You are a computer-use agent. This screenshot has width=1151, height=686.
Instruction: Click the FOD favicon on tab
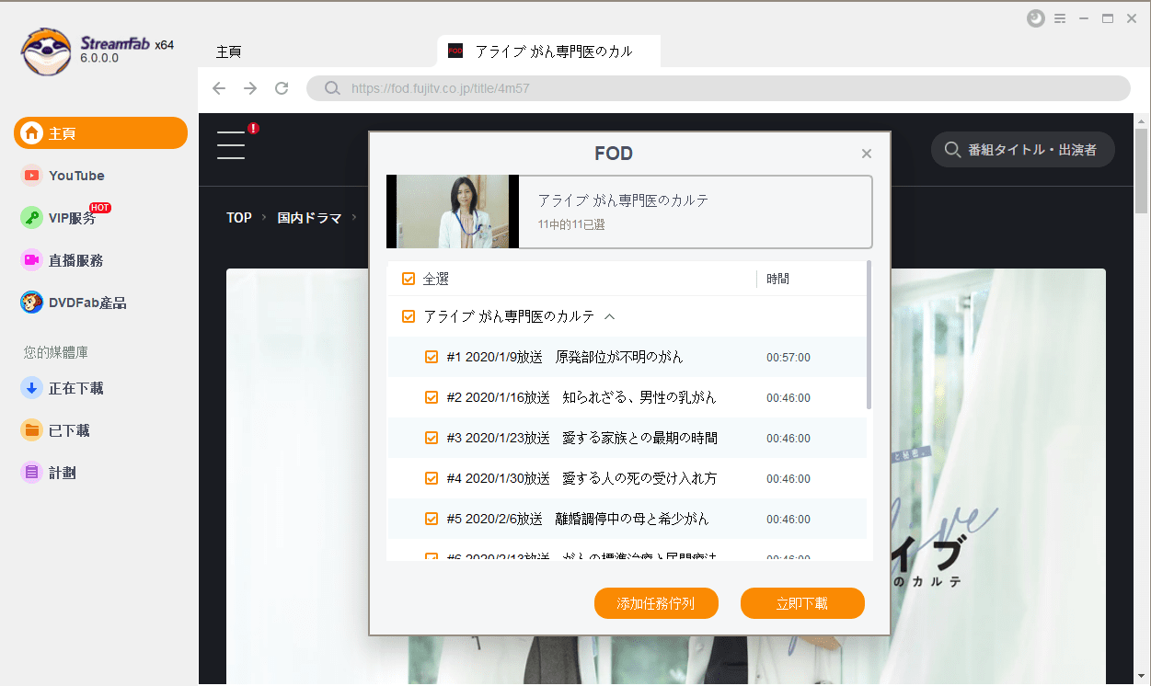(x=455, y=51)
